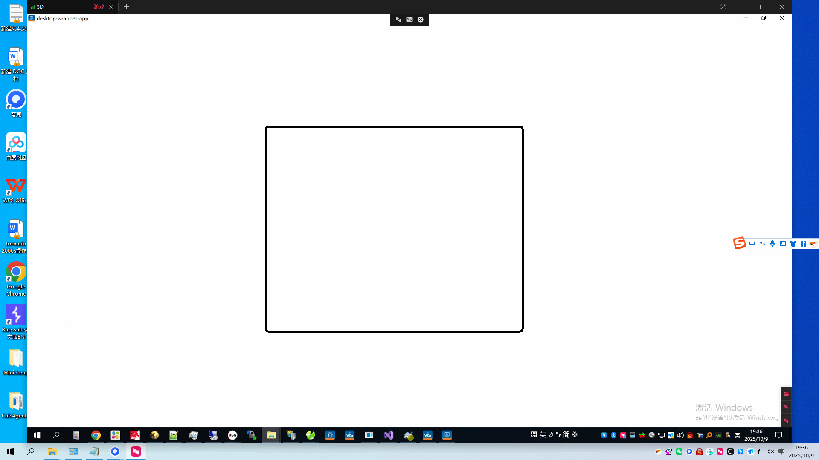The image size is (819, 460).
Task: Open Chrome on remote taskbar
Action: pos(96,435)
